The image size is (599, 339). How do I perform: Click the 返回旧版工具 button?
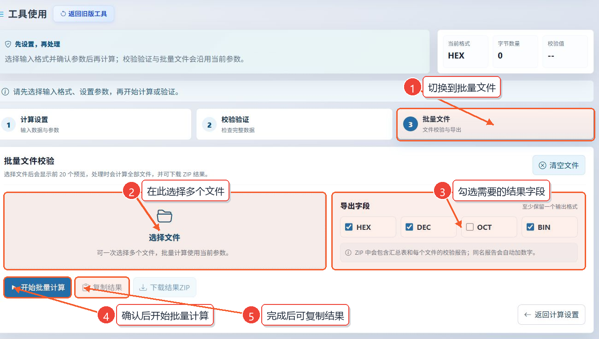84,14
